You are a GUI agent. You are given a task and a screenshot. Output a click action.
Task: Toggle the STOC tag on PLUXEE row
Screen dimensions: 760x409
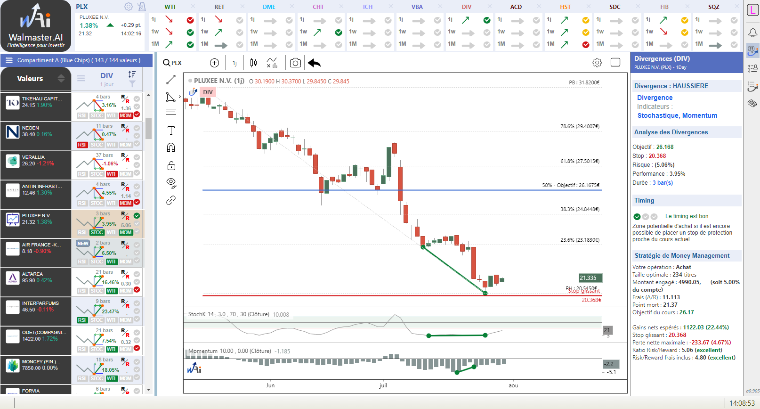97,232
